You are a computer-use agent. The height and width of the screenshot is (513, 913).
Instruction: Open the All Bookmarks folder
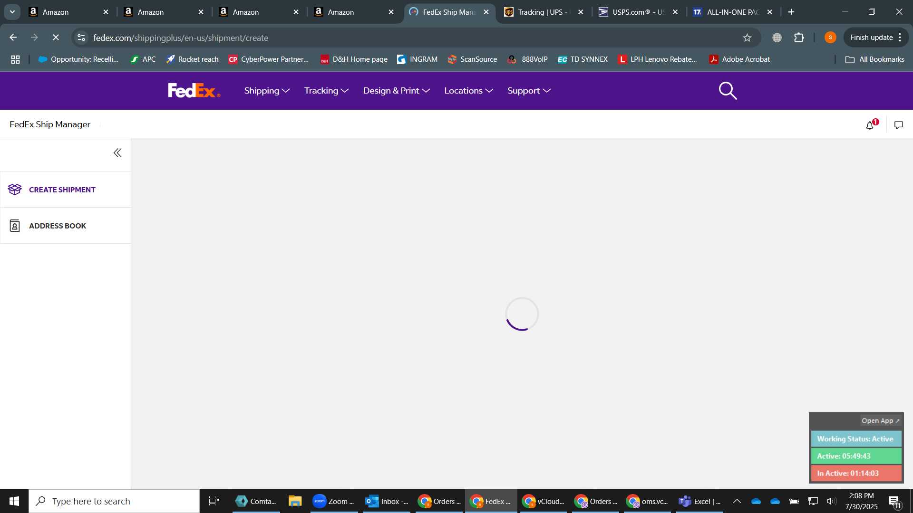874,59
